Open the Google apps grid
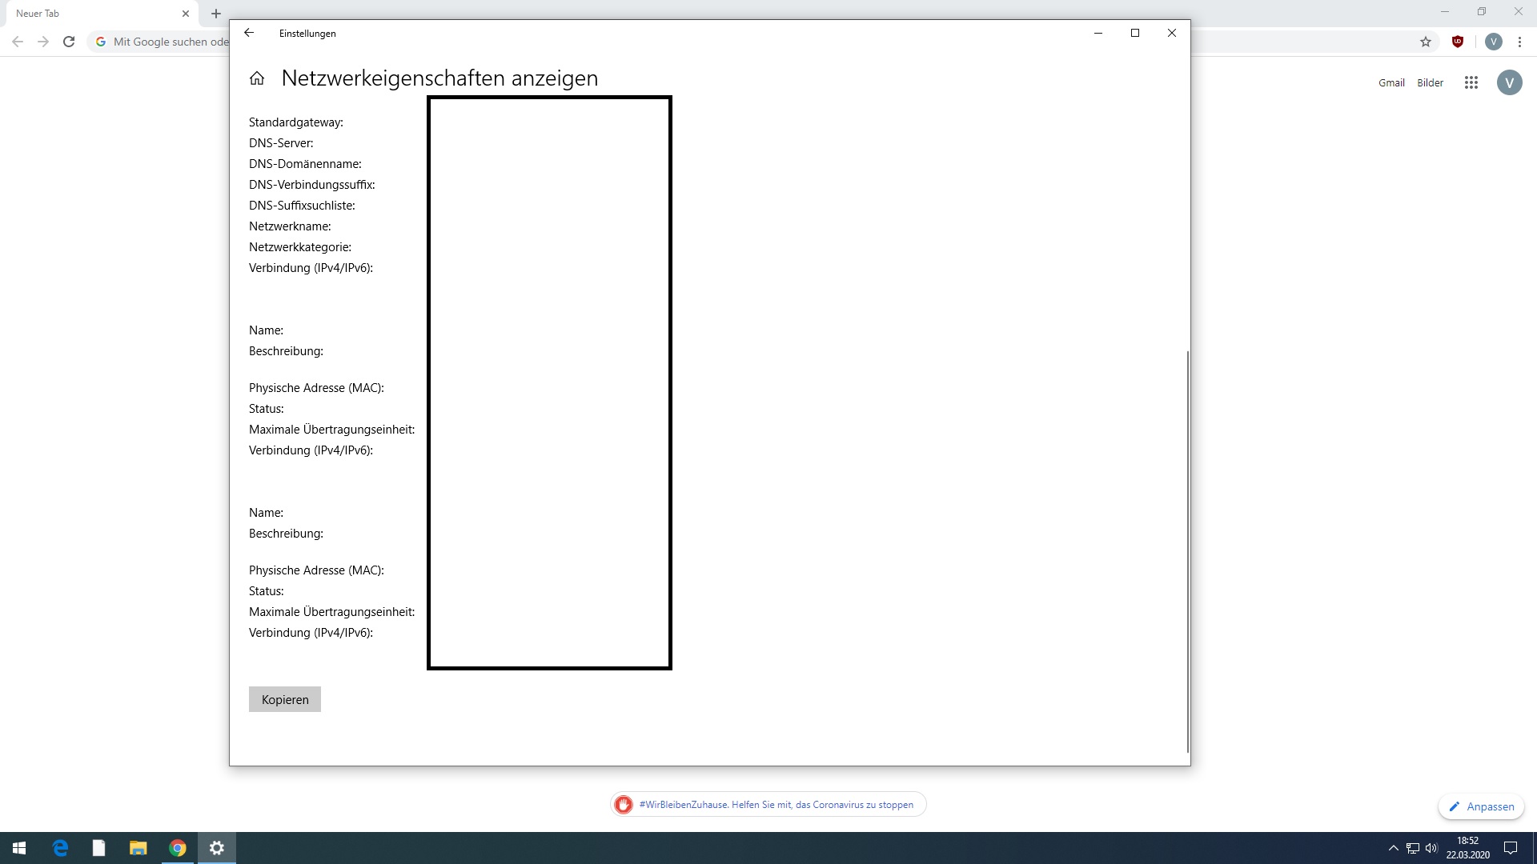The width and height of the screenshot is (1537, 864). click(x=1471, y=82)
